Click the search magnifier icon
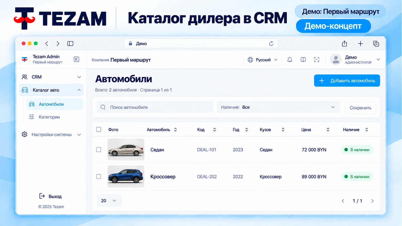Viewport: 402px width, 226px height. 103,107
